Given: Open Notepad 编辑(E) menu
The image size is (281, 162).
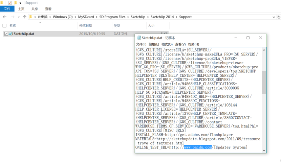Looking at the screenshot, I should coord(154,44).
